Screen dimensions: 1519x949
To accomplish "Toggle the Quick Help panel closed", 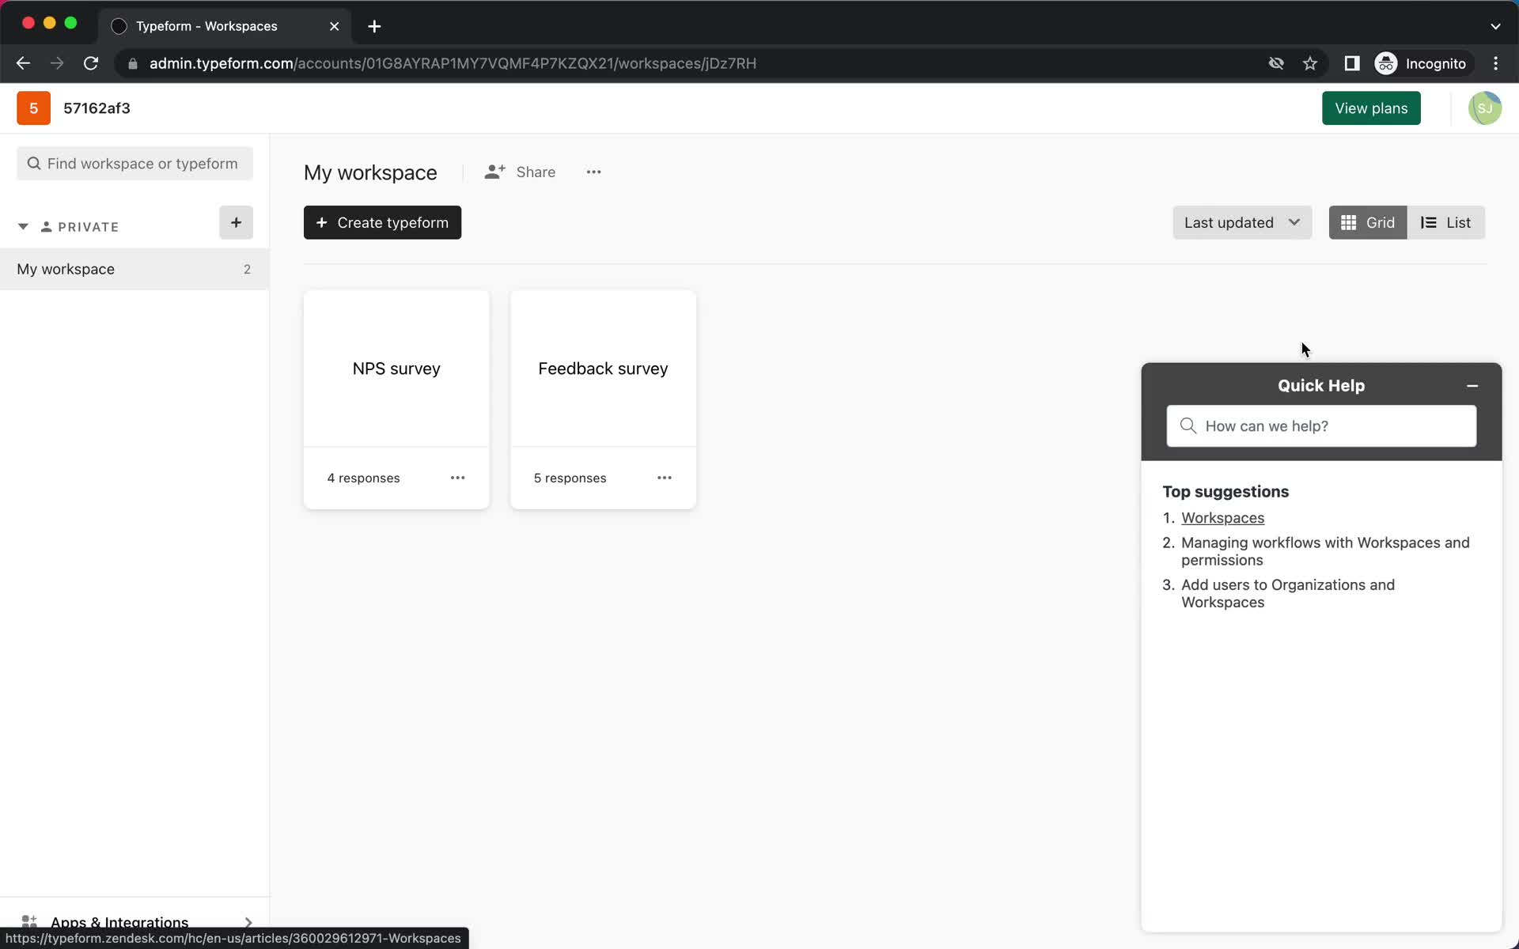I will point(1472,385).
